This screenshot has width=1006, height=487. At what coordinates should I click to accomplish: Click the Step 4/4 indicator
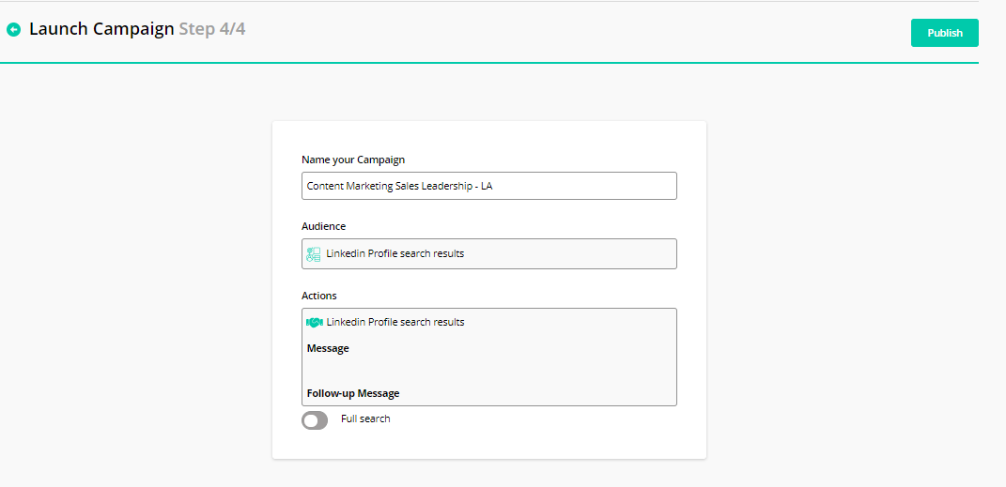[211, 29]
